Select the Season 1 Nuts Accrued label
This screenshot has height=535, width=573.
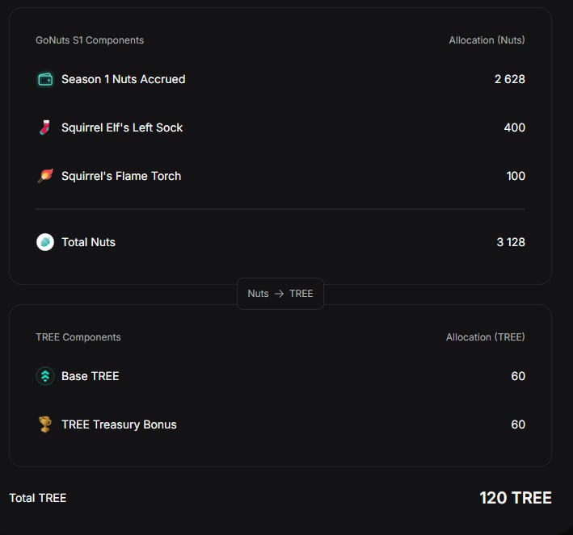click(x=123, y=79)
